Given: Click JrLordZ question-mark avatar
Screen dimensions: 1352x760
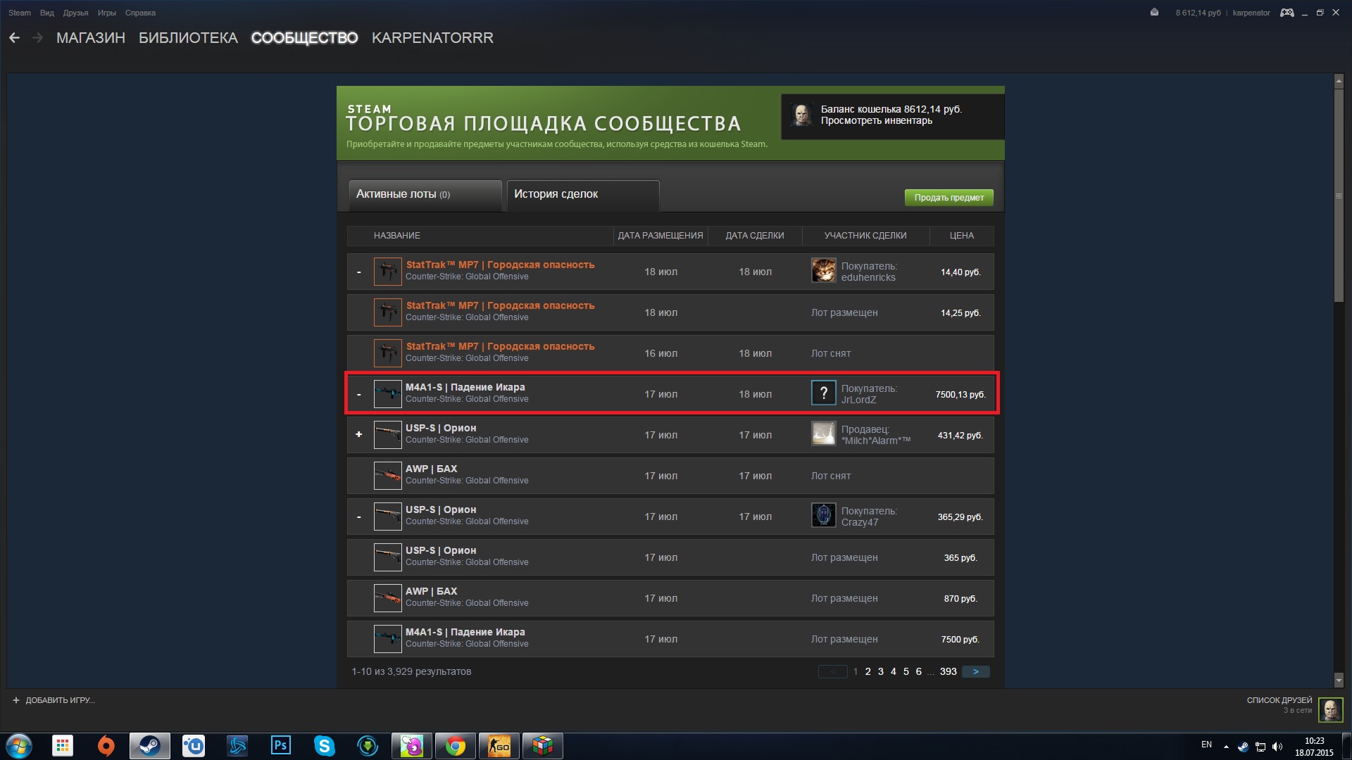Looking at the screenshot, I should [823, 393].
